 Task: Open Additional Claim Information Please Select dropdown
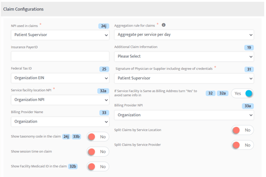tap(184, 56)
